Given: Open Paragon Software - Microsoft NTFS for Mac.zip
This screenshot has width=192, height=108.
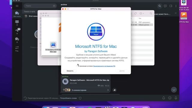Looking at the screenshot, I should (89, 80).
